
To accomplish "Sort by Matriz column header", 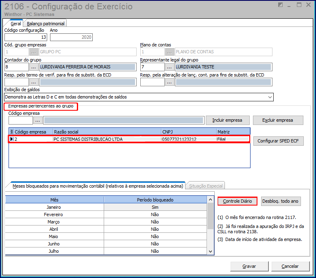I will coord(233,132).
